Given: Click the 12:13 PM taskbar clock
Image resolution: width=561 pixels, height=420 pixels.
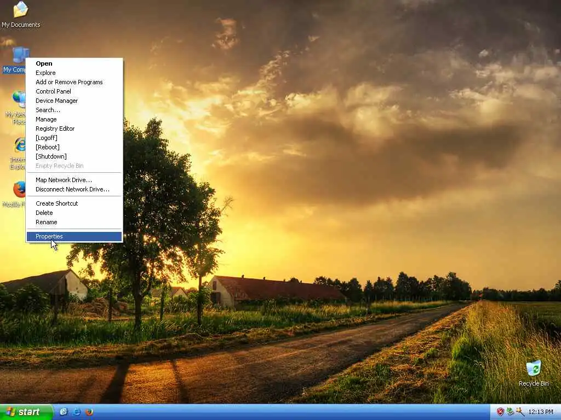Looking at the screenshot, I should pyautogui.click(x=541, y=412).
